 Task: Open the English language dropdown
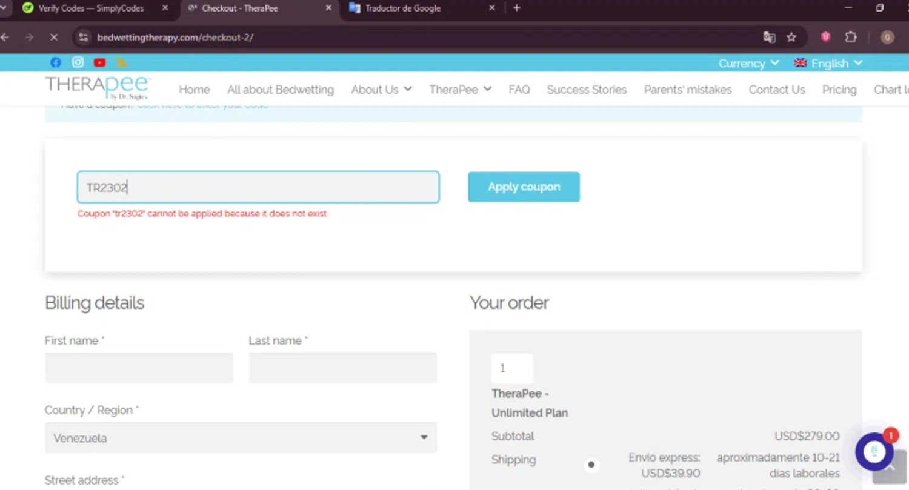coord(828,63)
